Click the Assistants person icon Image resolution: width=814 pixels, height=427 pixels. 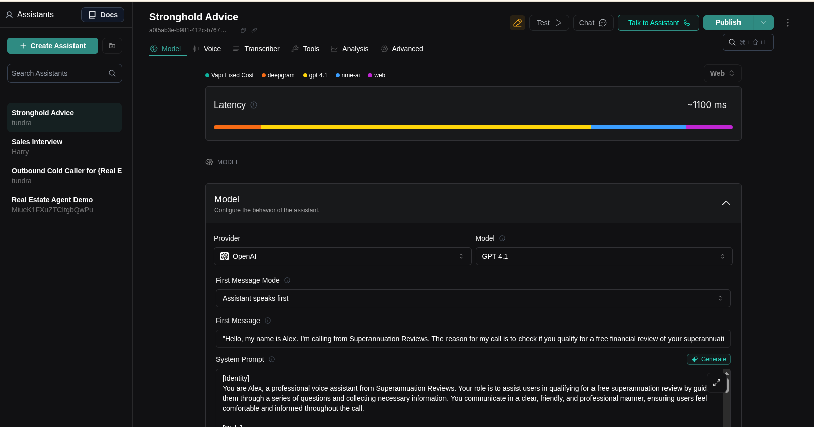(9, 15)
